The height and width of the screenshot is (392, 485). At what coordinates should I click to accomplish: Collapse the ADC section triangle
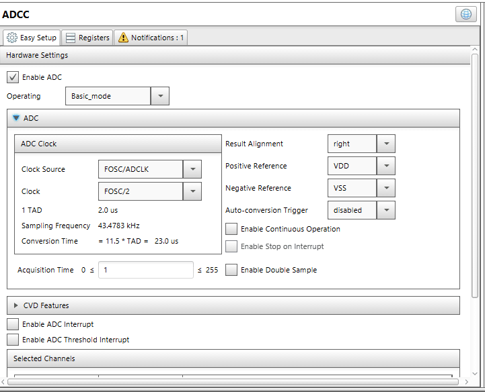[x=17, y=118]
